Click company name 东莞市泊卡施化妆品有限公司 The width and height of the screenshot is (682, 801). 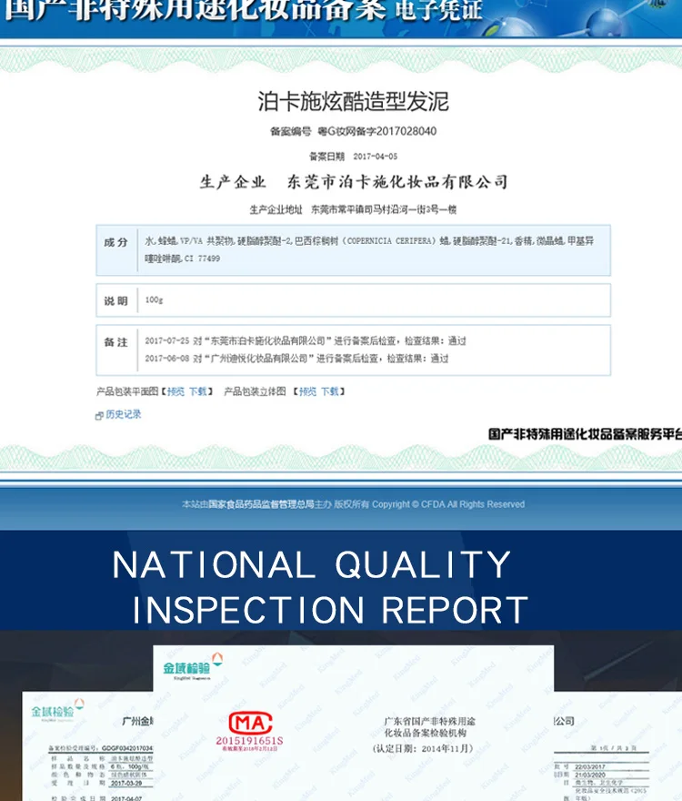click(x=397, y=182)
